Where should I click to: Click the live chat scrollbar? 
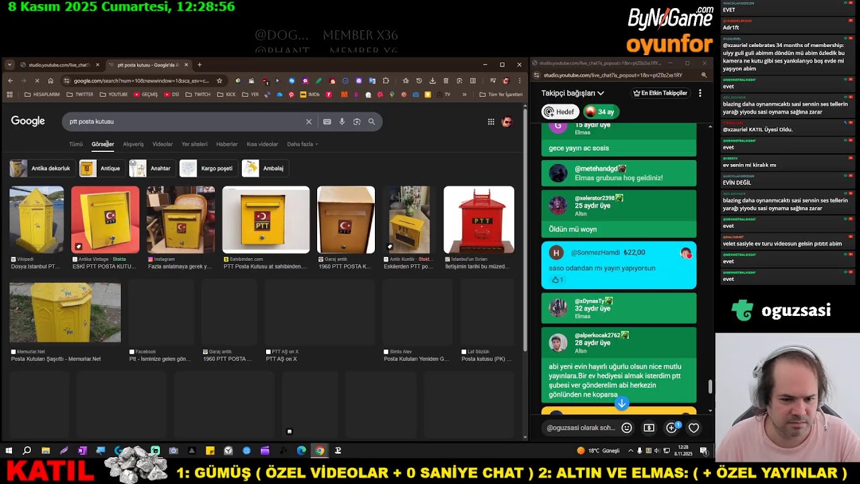710,387
